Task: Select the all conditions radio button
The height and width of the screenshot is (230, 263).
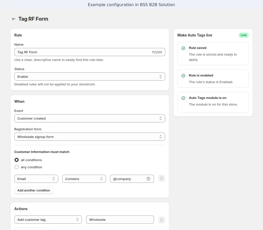Action: click(17, 160)
